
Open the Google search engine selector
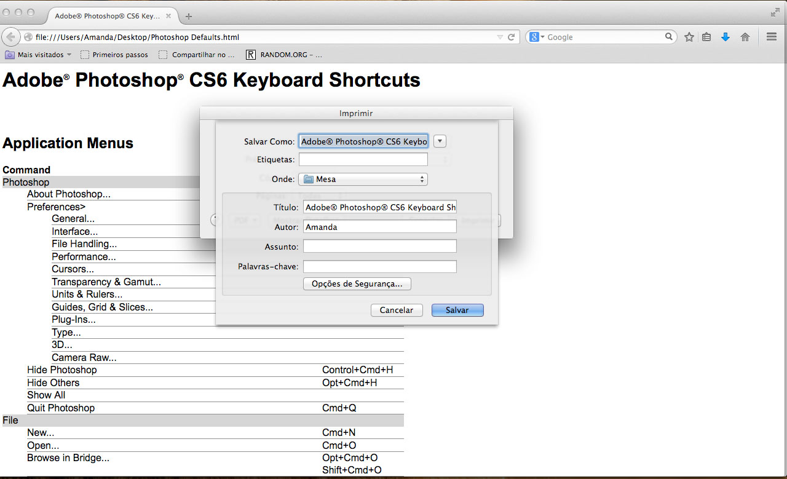(x=537, y=37)
